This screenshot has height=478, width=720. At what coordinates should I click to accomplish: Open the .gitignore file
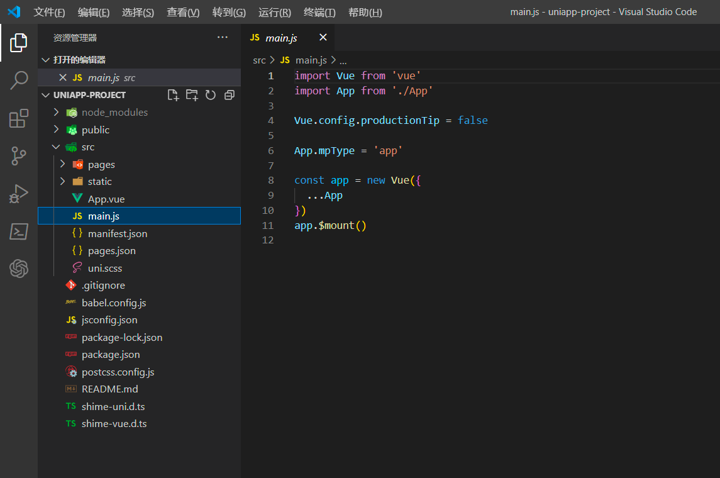pos(139,285)
